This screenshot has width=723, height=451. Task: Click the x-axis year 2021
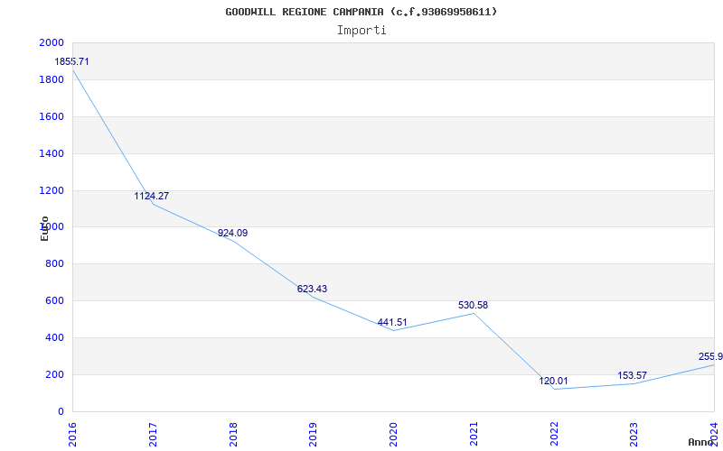(474, 434)
